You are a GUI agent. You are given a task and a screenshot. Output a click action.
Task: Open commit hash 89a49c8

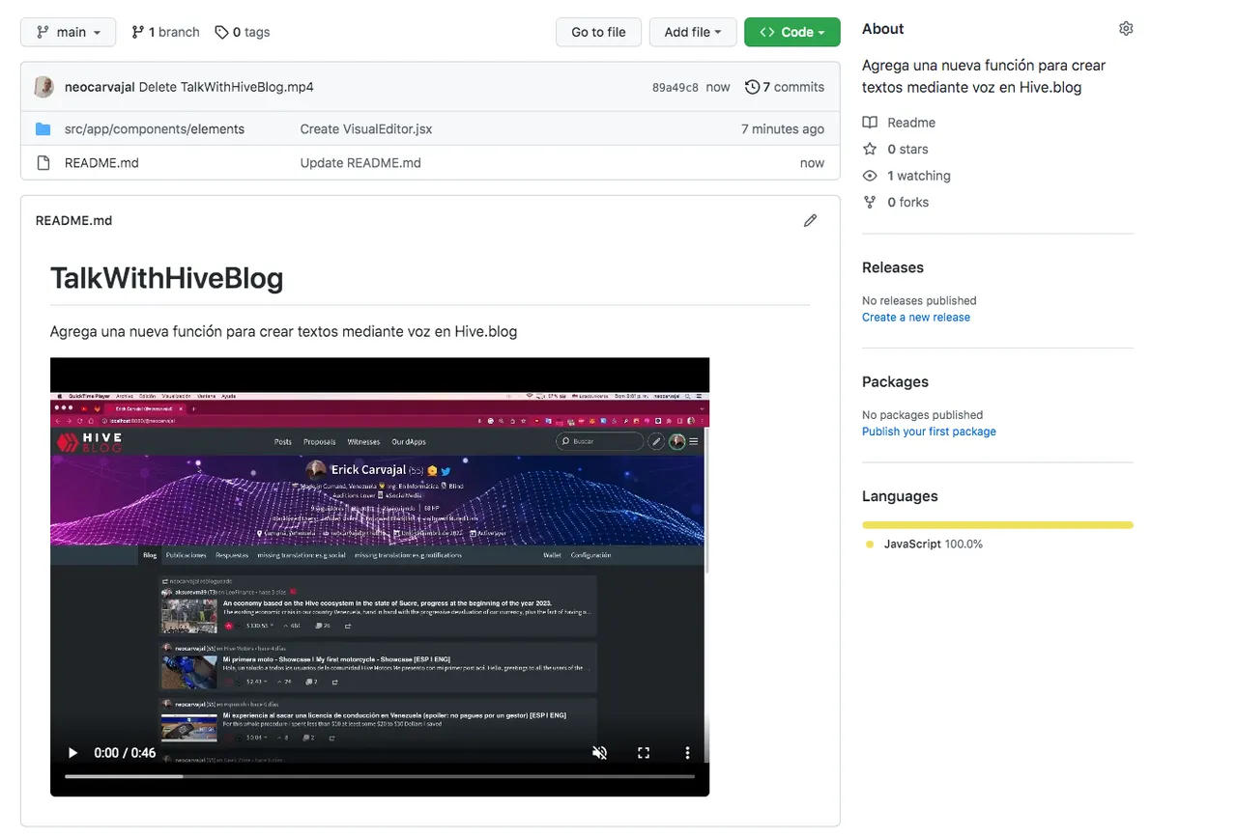point(676,87)
